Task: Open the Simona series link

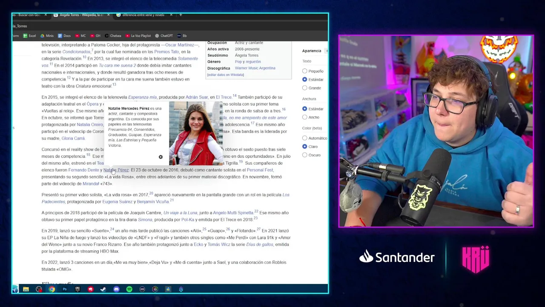Action: click(145, 220)
